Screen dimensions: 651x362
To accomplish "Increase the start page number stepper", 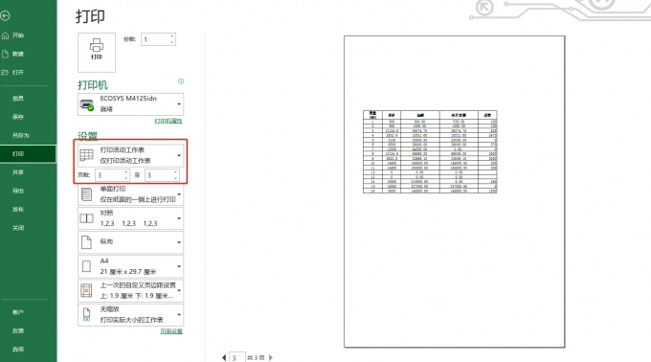I will (x=126, y=172).
